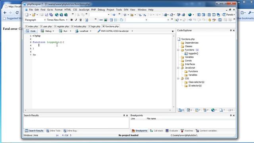
Task: Select loggedin() function in Code Explorer
Action: (x=193, y=54)
